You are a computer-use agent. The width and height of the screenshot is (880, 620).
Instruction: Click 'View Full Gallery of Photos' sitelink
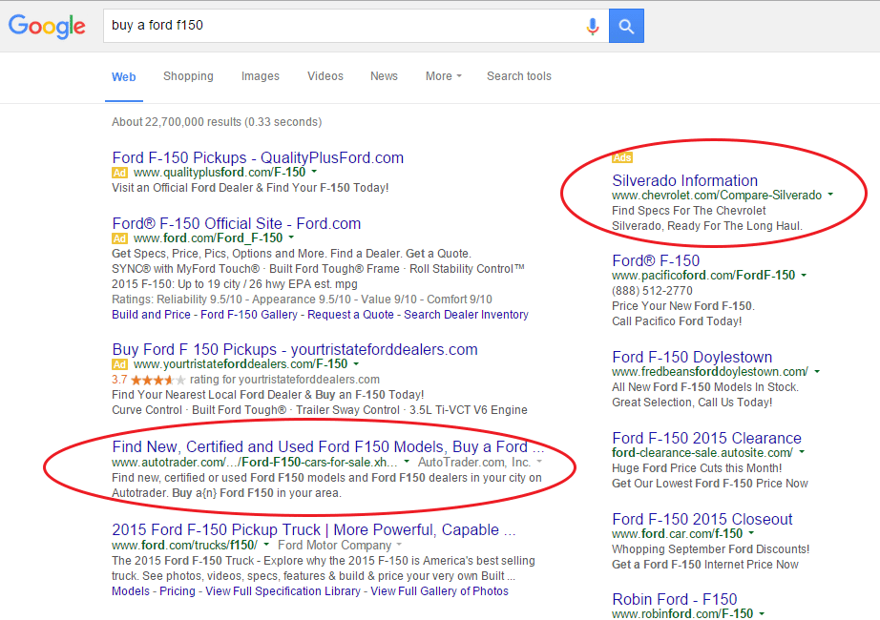click(x=439, y=591)
